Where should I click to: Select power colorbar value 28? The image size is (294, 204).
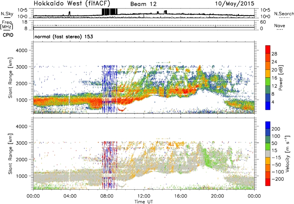(x=274, y=54)
